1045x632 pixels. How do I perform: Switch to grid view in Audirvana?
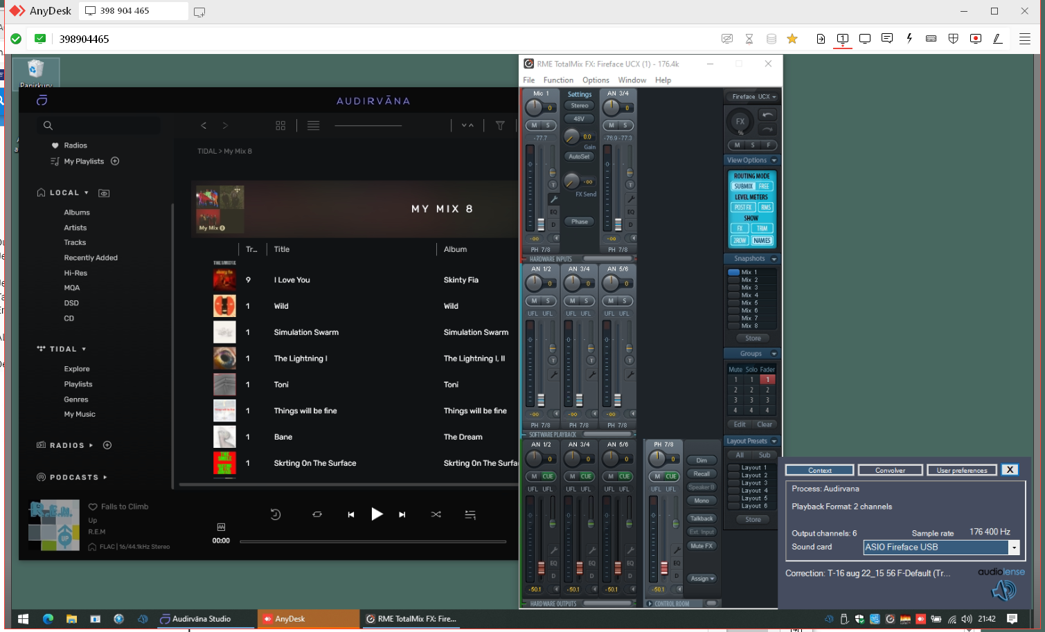click(280, 125)
